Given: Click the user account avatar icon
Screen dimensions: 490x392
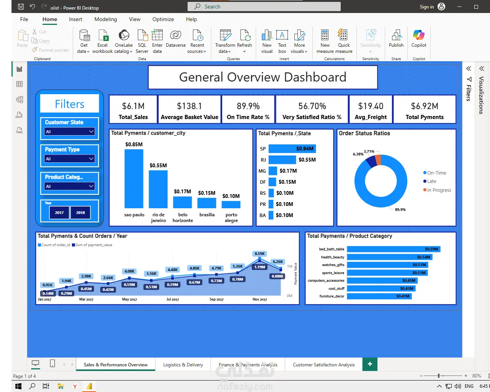Looking at the screenshot, I should [x=441, y=7].
